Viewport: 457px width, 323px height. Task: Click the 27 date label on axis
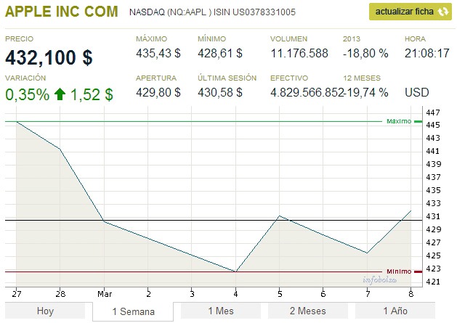click(17, 294)
